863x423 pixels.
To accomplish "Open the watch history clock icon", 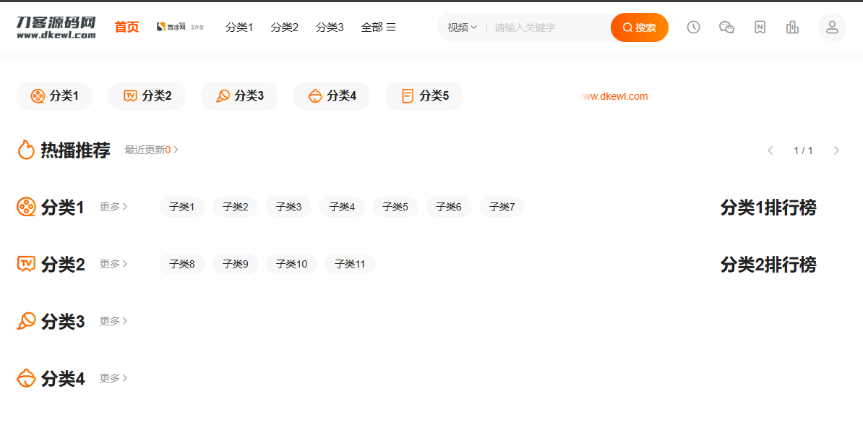I will (693, 27).
